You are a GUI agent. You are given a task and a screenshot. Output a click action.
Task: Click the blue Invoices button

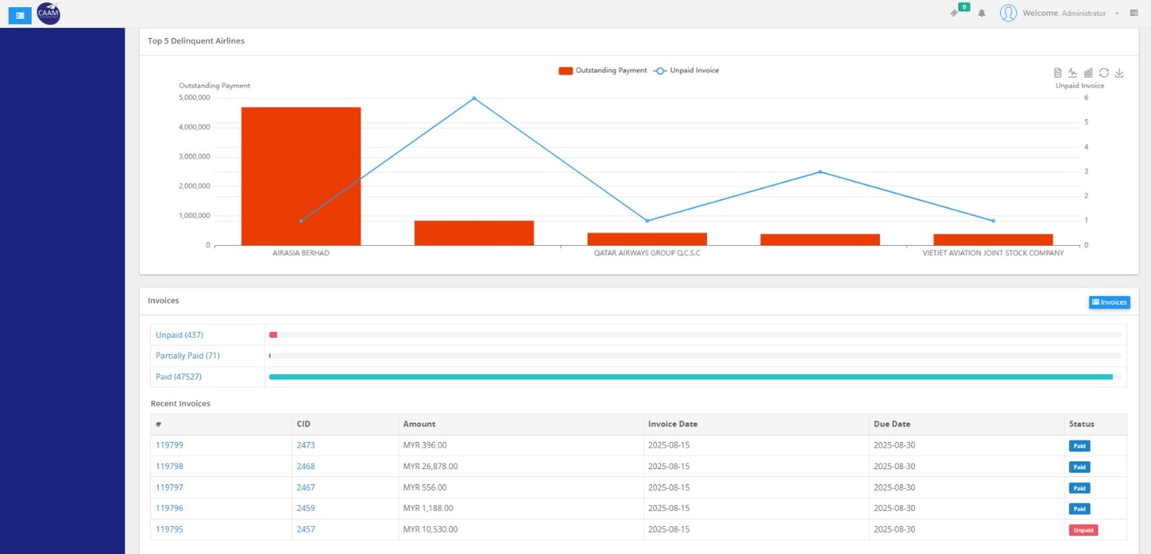[1109, 302]
